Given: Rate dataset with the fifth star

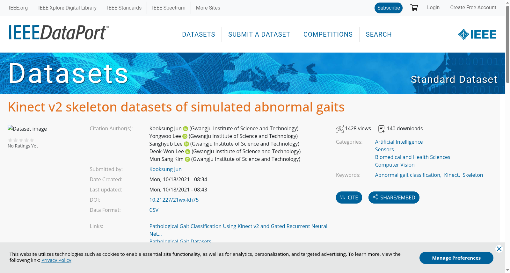Looking at the screenshot, I should [32, 140].
